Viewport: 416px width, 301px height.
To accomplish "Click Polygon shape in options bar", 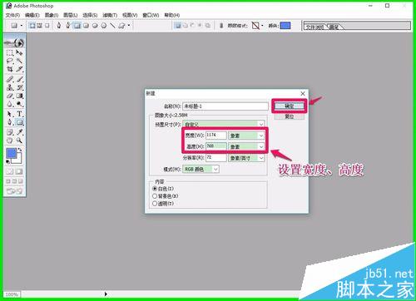I will pyautogui.click(x=104, y=26).
